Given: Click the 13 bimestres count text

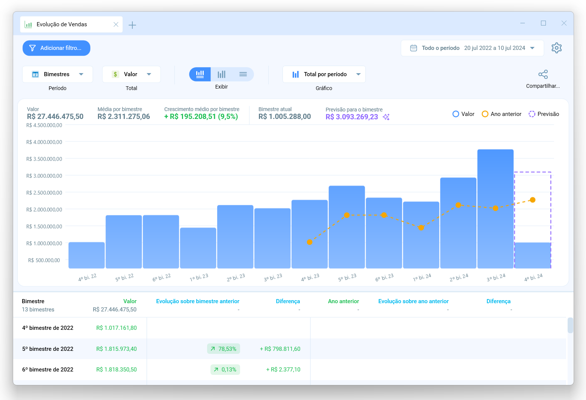Looking at the screenshot, I should click(38, 310).
